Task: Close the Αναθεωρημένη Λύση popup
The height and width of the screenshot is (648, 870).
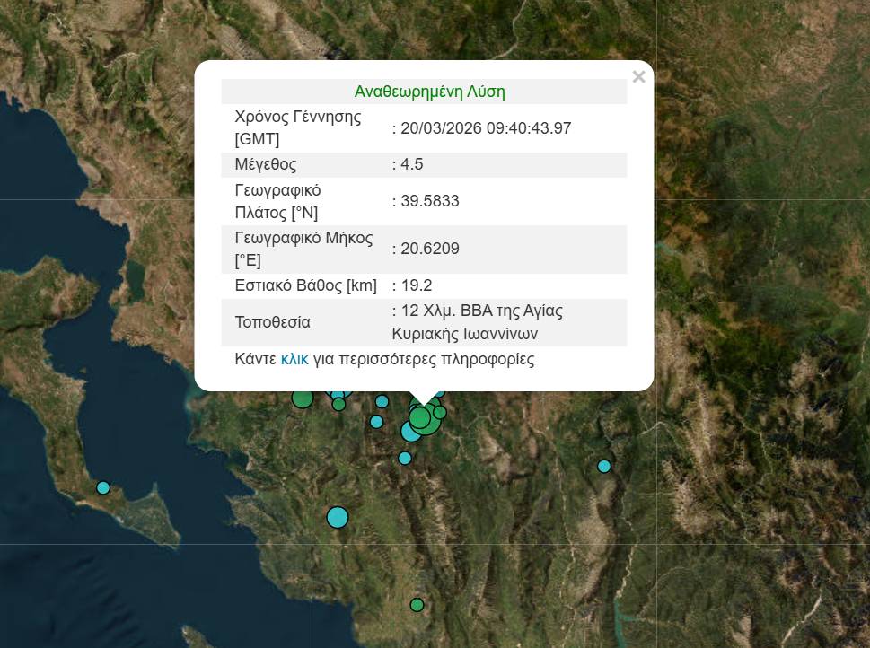Action: pyautogui.click(x=638, y=76)
